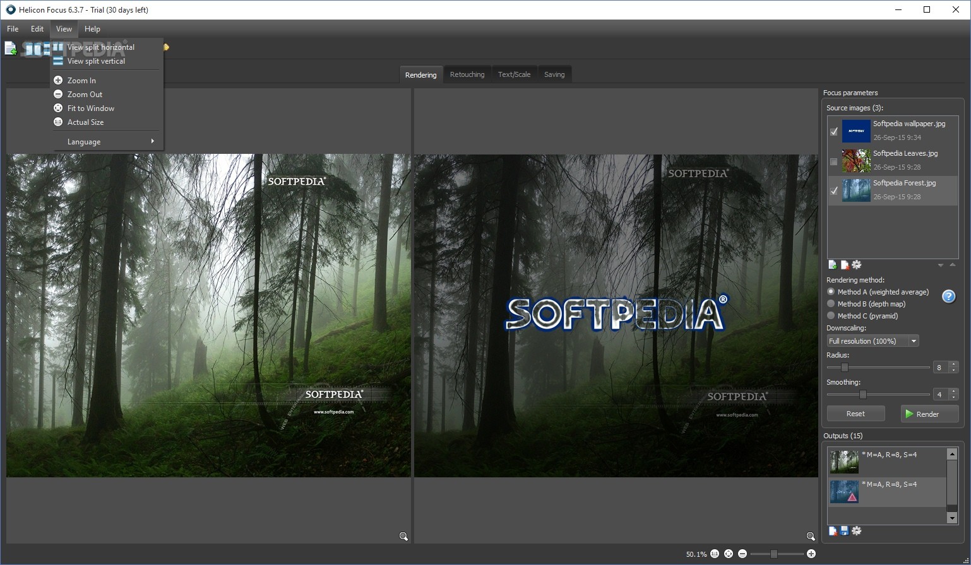Click the Reset button
This screenshot has width=971, height=565.
[x=855, y=414]
